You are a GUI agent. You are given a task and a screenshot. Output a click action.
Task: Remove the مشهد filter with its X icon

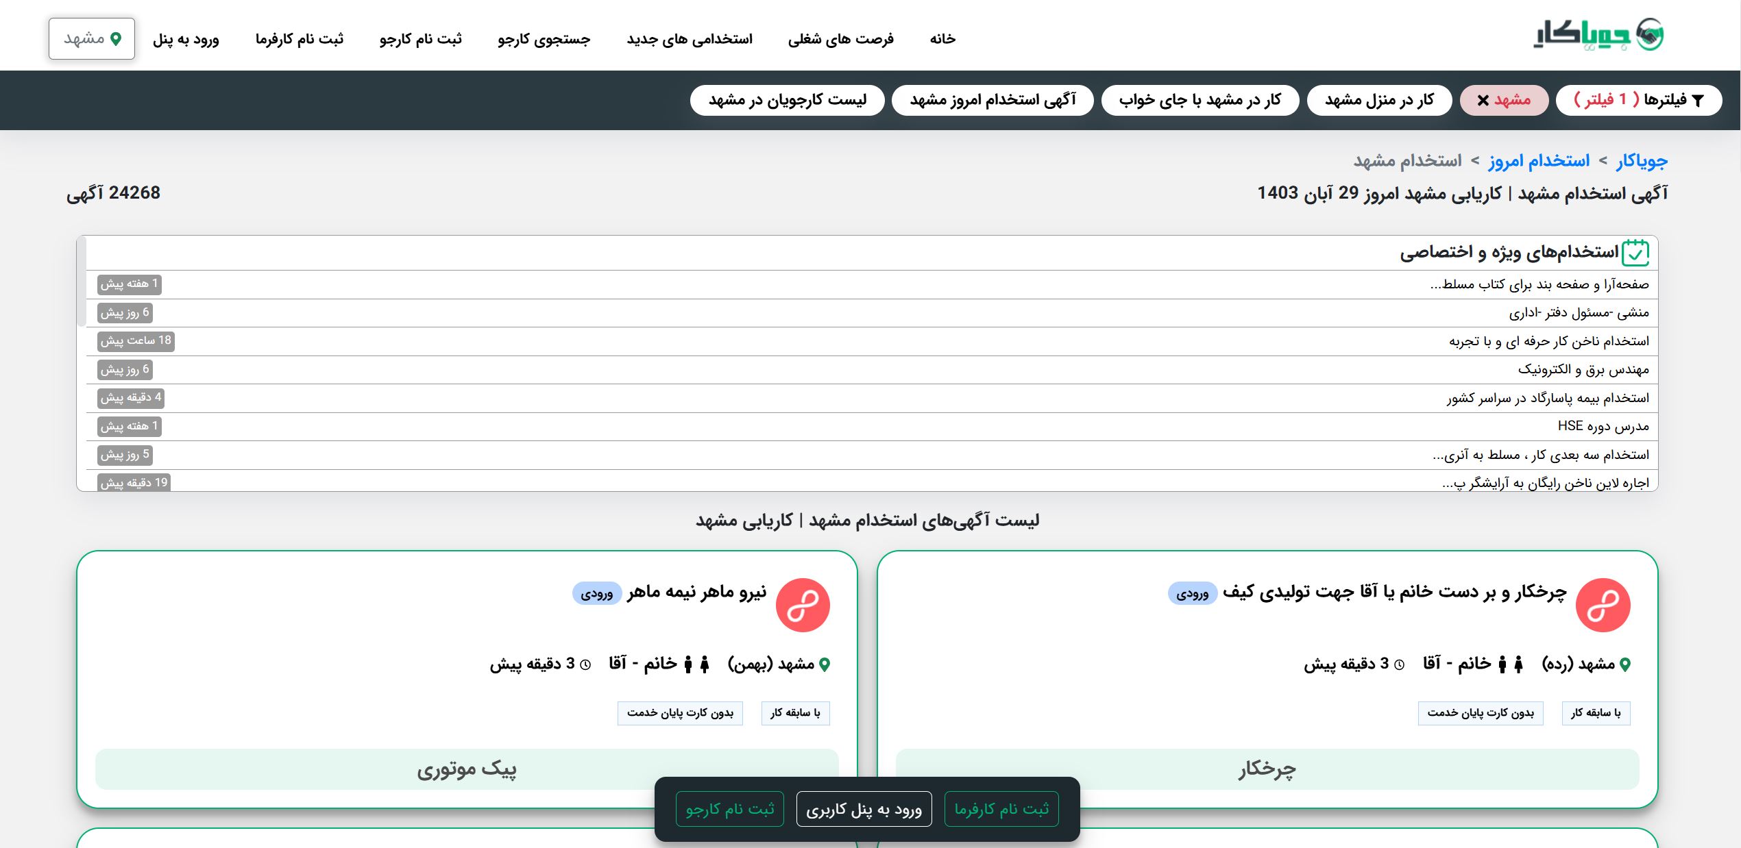[x=1483, y=101]
